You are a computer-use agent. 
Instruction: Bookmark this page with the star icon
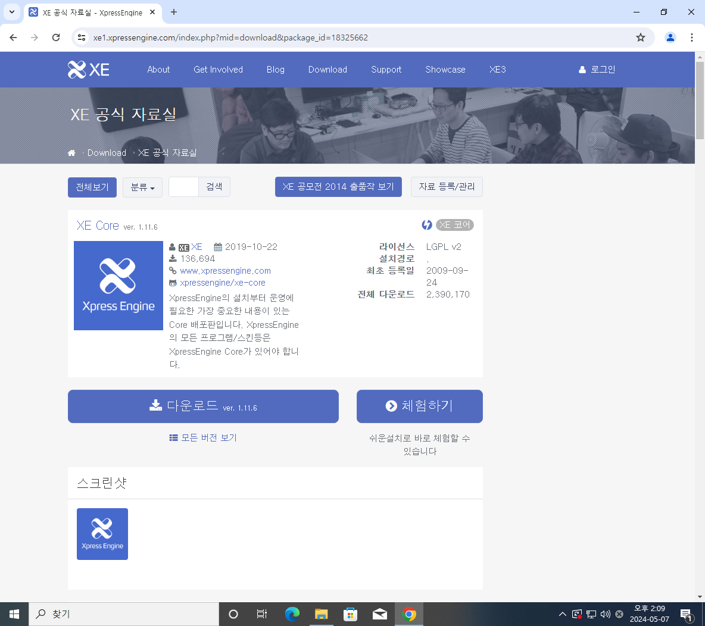pos(641,37)
